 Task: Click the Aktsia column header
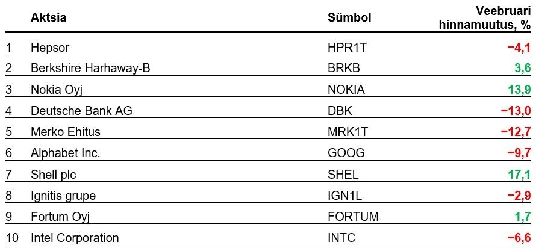tap(48, 17)
